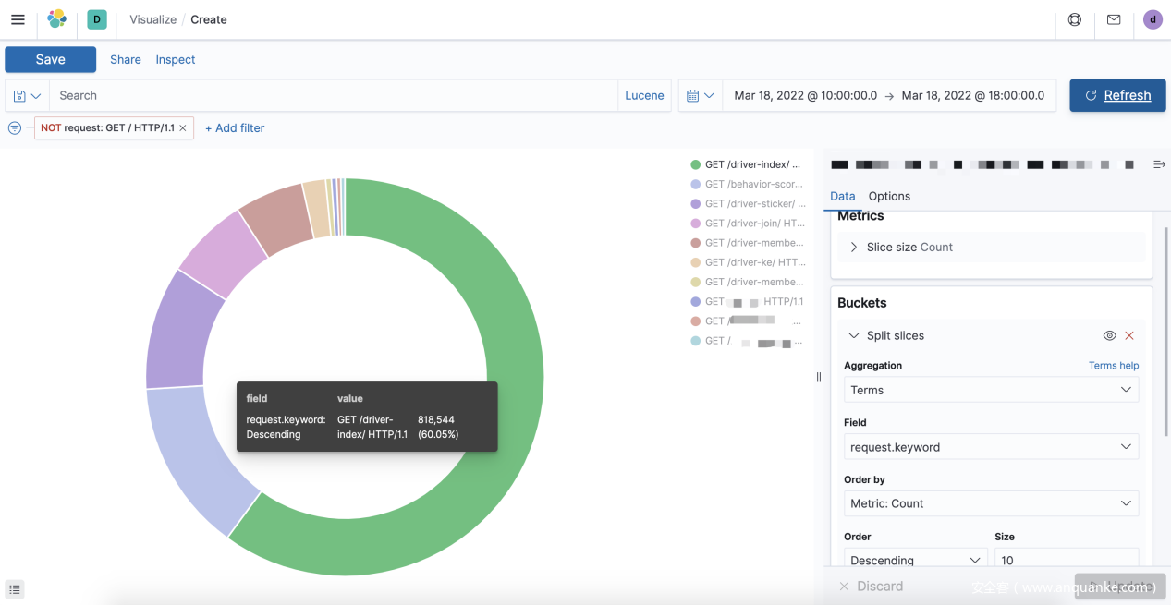This screenshot has width=1171, height=605.
Task: Toggle Split slices visibility eye icon
Action: point(1109,336)
